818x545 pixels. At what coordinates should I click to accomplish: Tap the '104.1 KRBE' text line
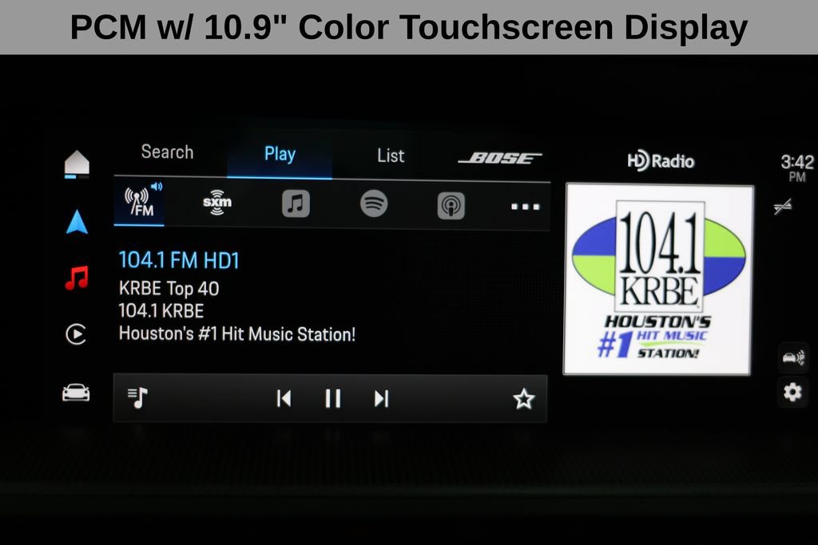161,311
